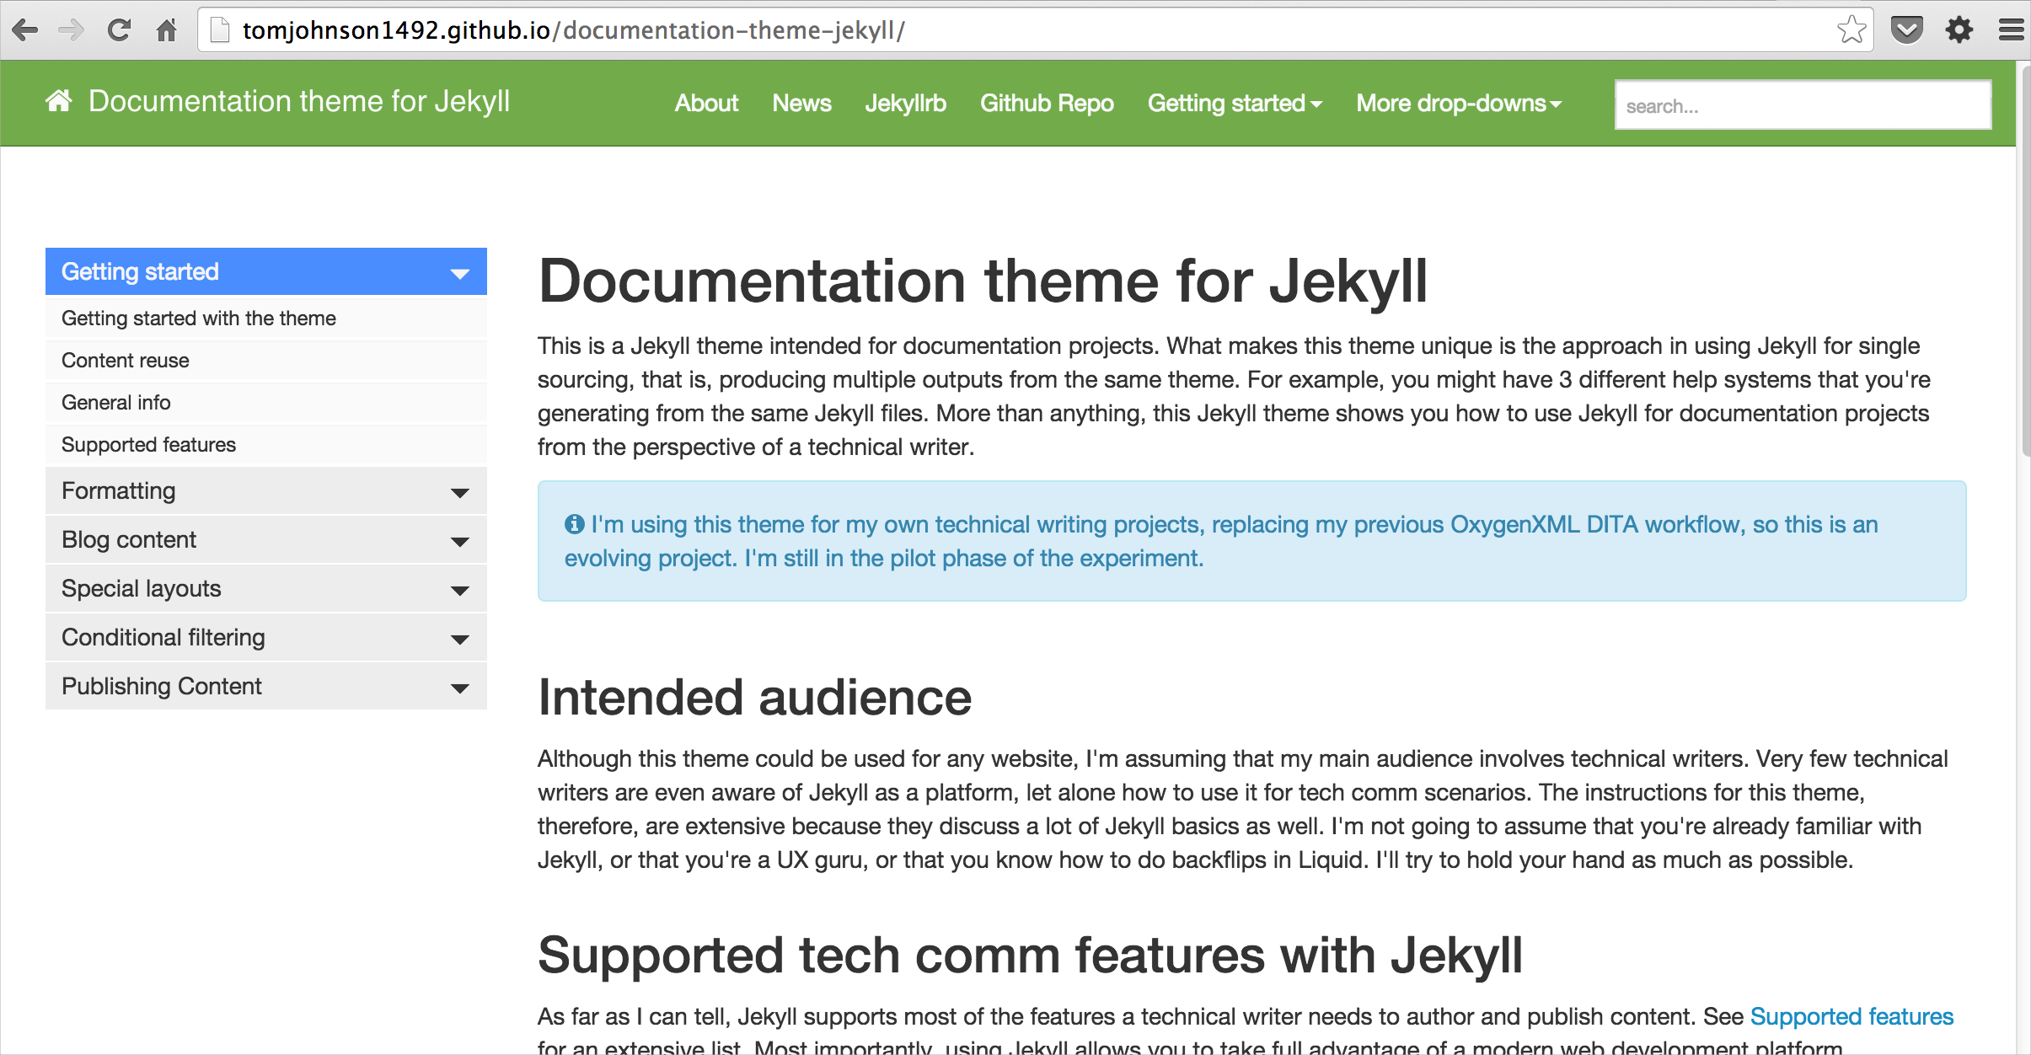Follow the Supported features link in text

click(1851, 1016)
